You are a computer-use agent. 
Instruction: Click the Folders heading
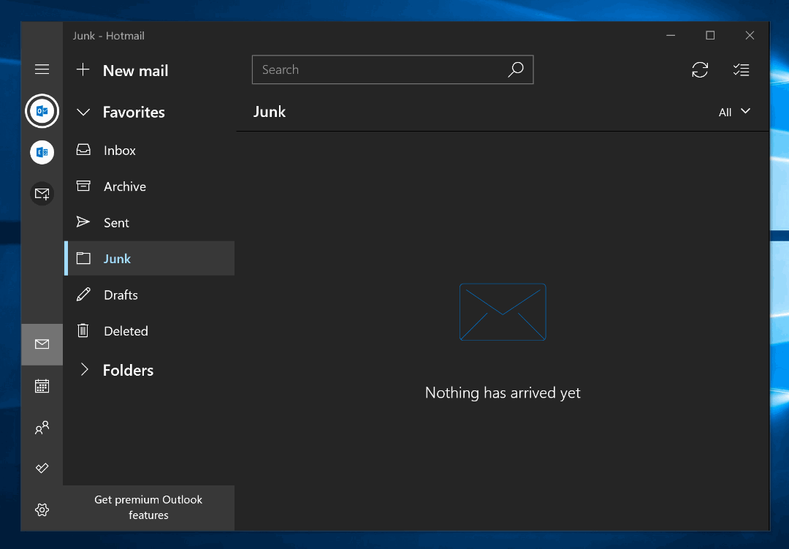tap(129, 370)
